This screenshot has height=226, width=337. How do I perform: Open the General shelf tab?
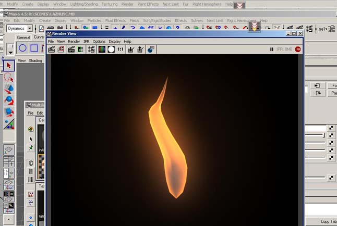pos(23,37)
